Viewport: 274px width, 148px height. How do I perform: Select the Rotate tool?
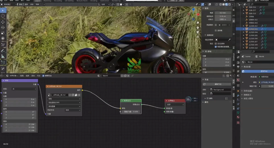[x=3, y=27]
